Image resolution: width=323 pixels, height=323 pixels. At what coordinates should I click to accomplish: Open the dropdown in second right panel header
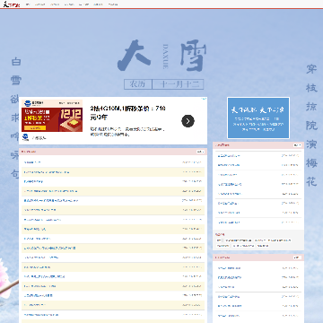pyautogui.click(x=297, y=258)
